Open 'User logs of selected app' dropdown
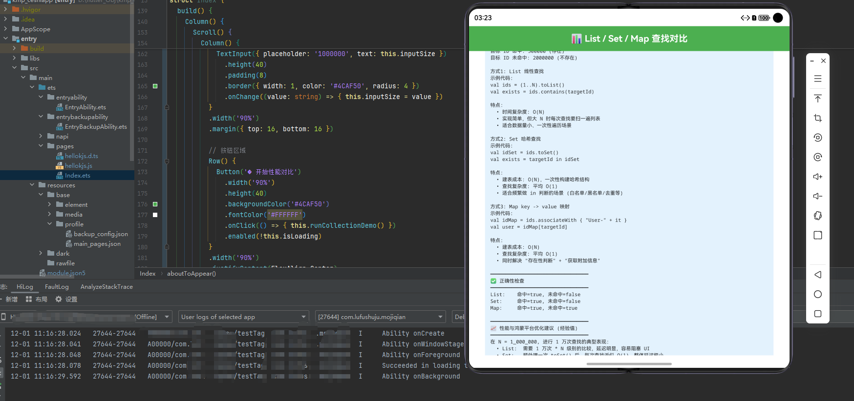This screenshot has width=854, height=401. click(244, 317)
